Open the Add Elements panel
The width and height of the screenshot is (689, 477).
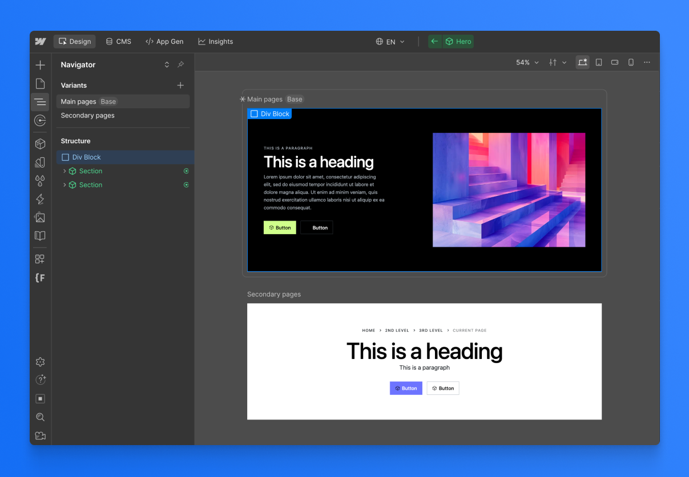pyautogui.click(x=40, y=64)
